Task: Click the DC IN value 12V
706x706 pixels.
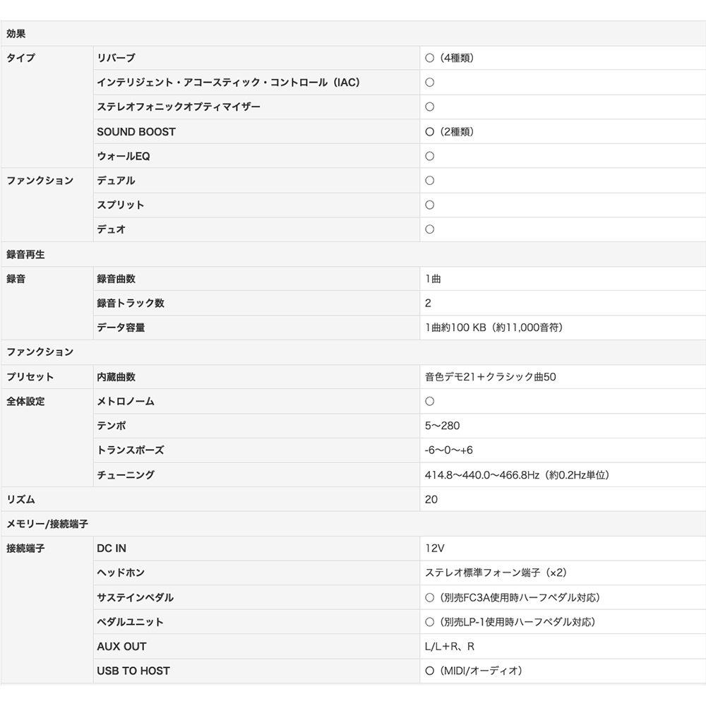Action: pyautogui.click(x=435, y=549)
